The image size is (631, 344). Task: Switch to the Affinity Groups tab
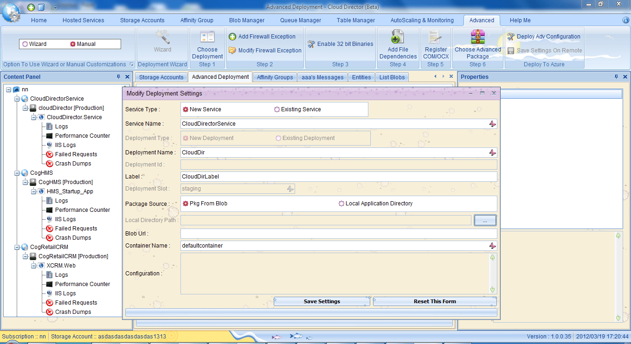(275, 77)
